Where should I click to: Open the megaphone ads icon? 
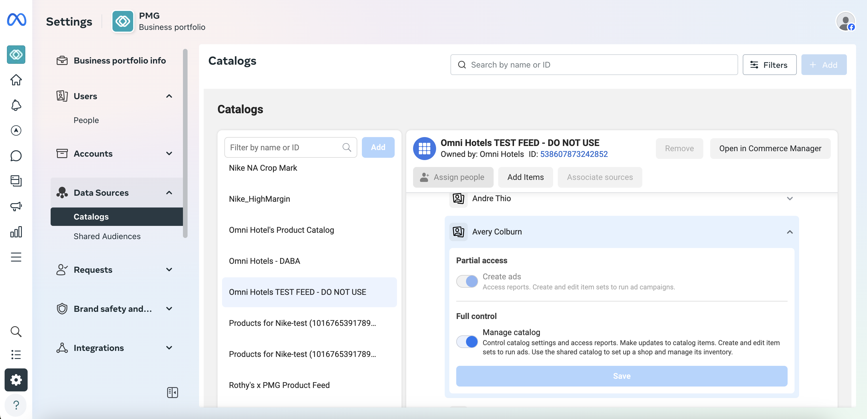pyautogui.click(x=16, y=206)
